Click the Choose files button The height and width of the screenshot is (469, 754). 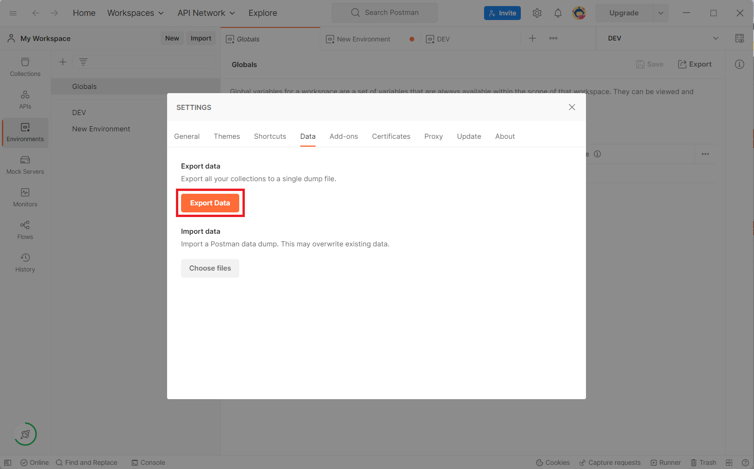tap(210, 268)
